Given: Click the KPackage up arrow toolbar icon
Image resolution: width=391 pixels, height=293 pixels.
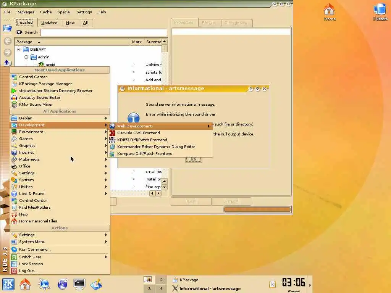Looking at the screenshot, I should point(7,63).
